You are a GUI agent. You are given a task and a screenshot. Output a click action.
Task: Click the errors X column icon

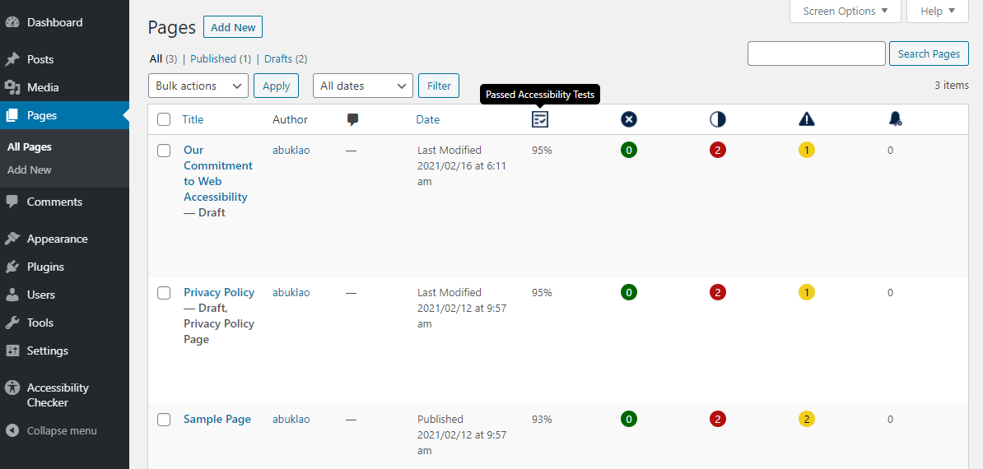(629, 119)
